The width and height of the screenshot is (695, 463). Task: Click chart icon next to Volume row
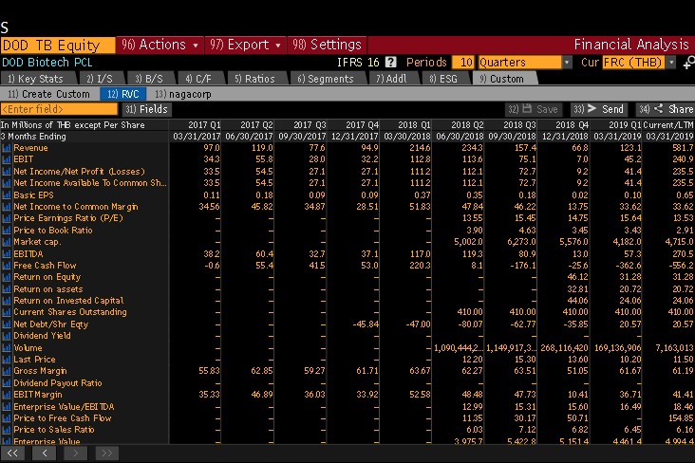pyautogui.click(x=7, y=348)
